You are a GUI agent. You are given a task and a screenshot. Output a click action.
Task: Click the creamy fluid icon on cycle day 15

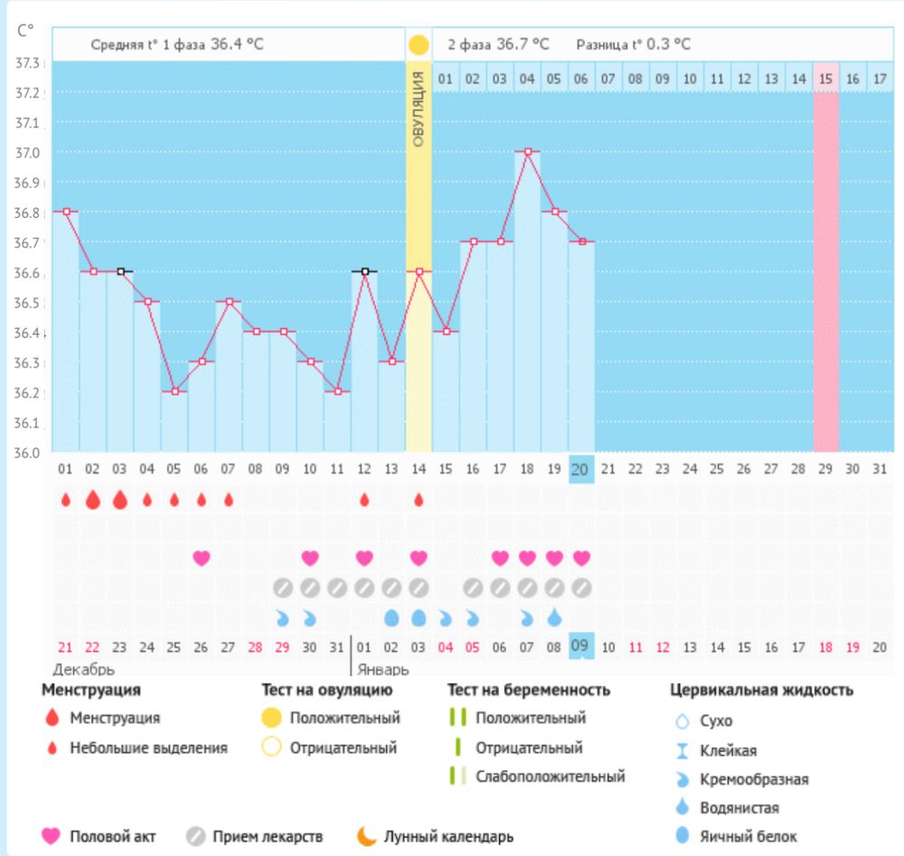point(446,618)
